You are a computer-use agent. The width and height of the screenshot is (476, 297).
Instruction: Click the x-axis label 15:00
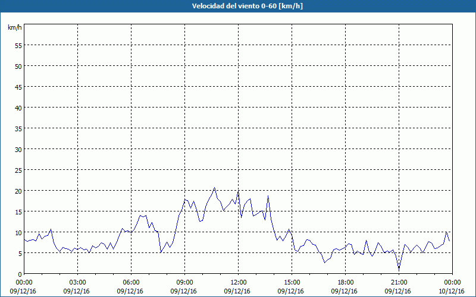[292, 283]
